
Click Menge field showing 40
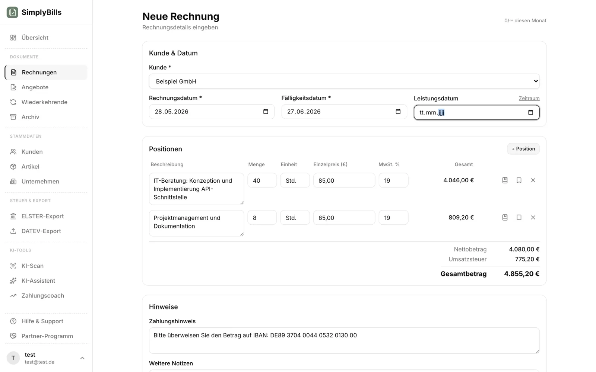262,180
